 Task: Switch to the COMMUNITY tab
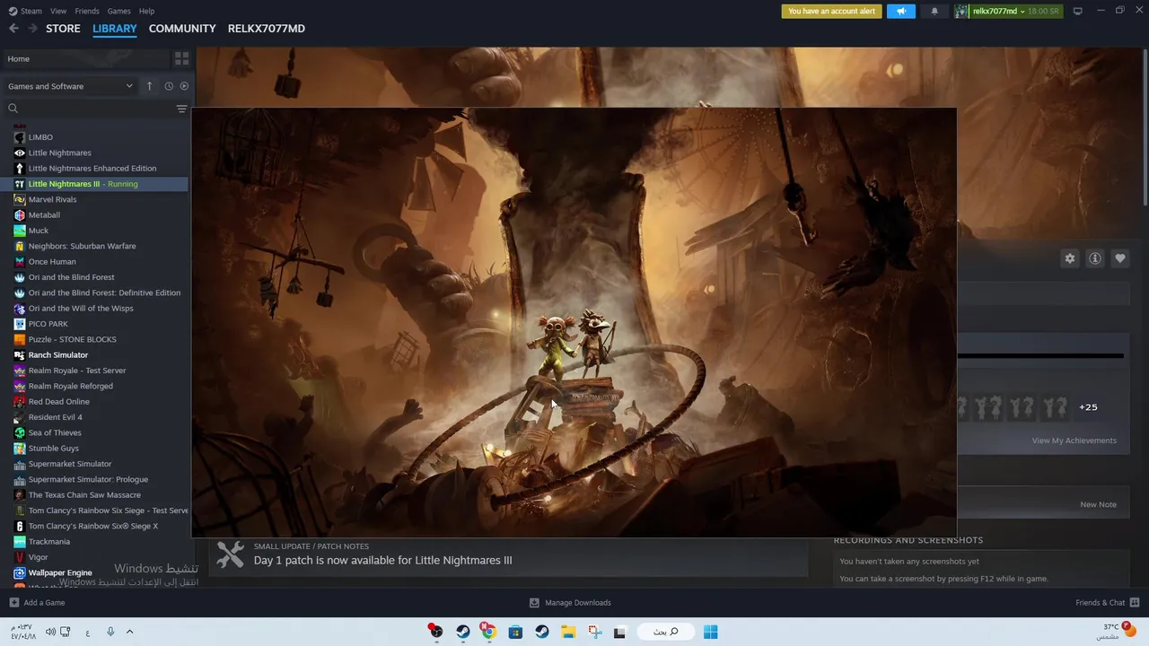pyautogui.click(x=182, y=29)
